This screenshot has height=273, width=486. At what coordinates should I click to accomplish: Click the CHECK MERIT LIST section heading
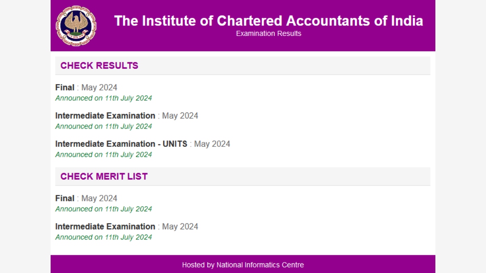point(104,176)
